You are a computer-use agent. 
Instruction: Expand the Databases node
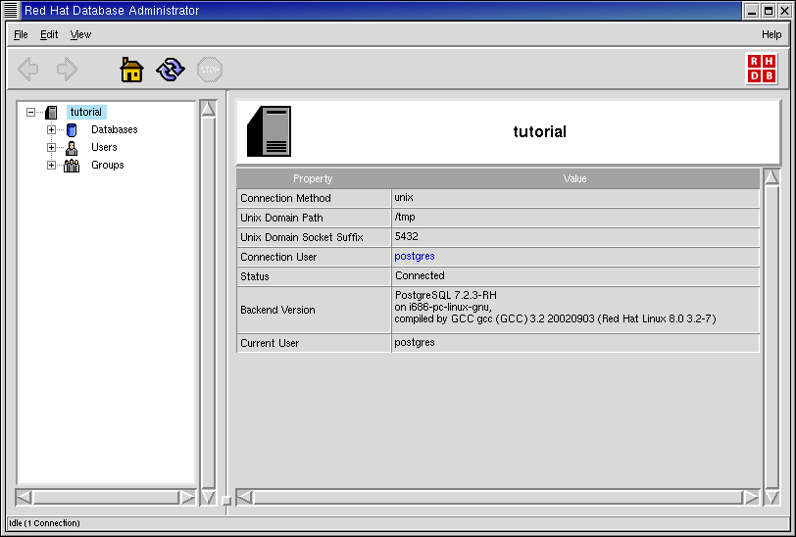click(51, 130)
